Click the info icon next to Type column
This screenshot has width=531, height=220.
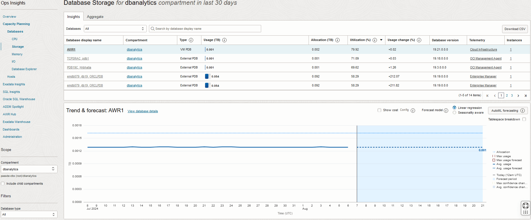[x=191, y=40]
